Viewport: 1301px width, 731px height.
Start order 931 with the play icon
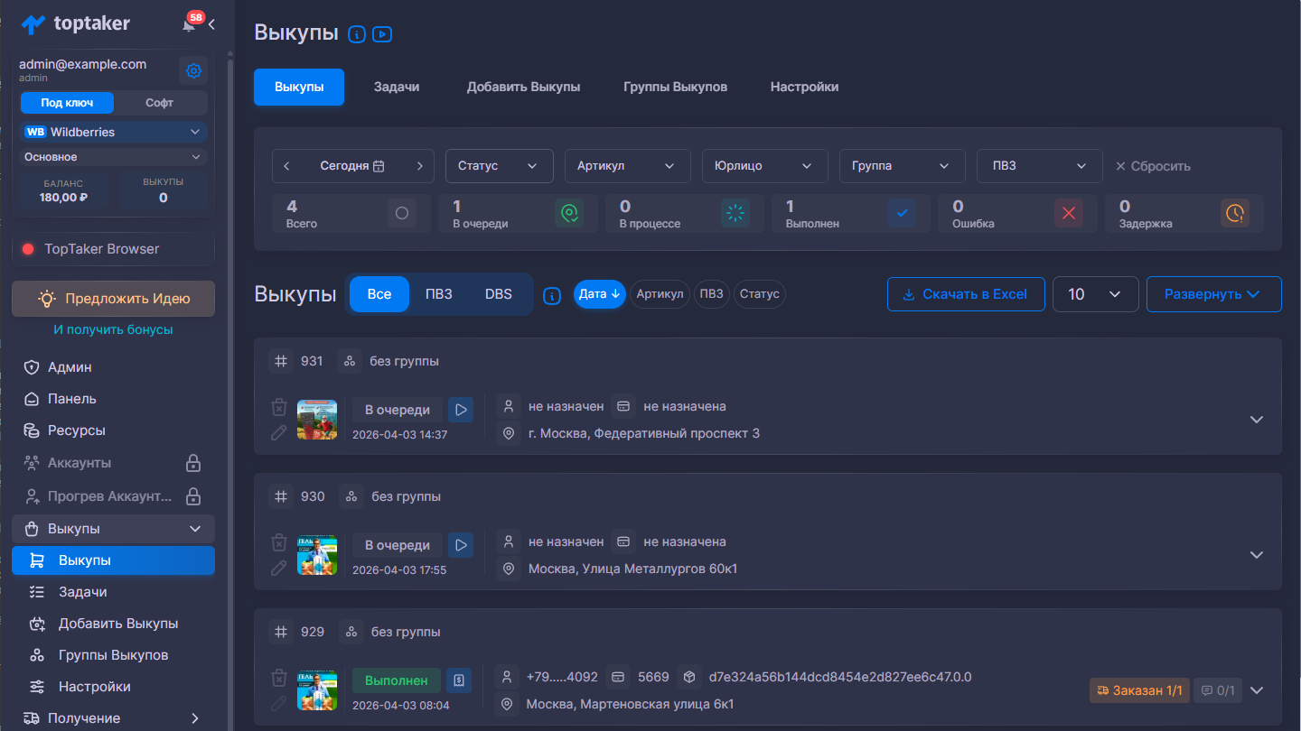[461, 410]
